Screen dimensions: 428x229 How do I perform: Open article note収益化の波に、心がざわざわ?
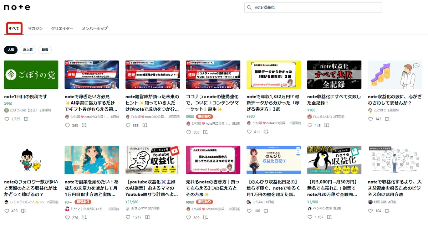pos(395,100)
